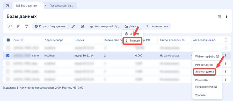The width and height of the screenshot is (233, 101).
Task: Uncheck the selected _name database row
Action: 8,56
